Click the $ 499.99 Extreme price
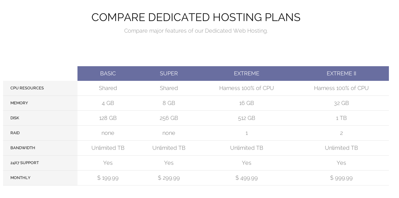The width and height of the screenshot is (399, 198). pyautogui.click(x=247, y=178)
